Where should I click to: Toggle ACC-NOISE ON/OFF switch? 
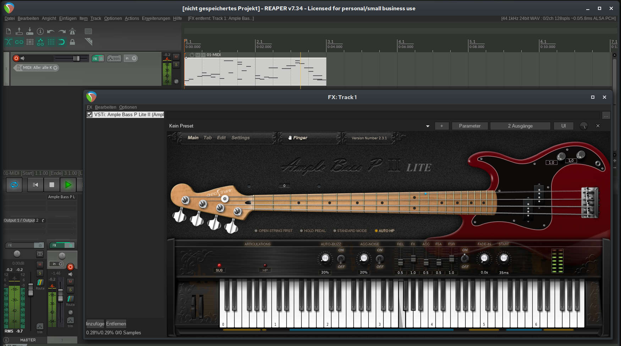[x=380, y=259]
